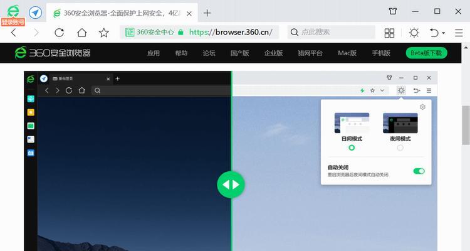
Task: Click the demo browser's sun mode icon
Action: point(401,90)
